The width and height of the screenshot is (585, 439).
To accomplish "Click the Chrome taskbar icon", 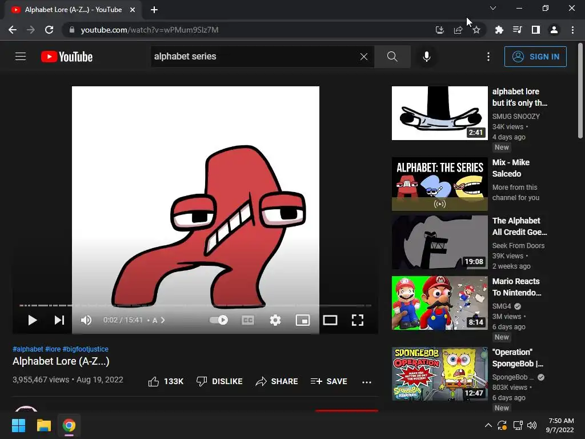I will pos(69,425).
